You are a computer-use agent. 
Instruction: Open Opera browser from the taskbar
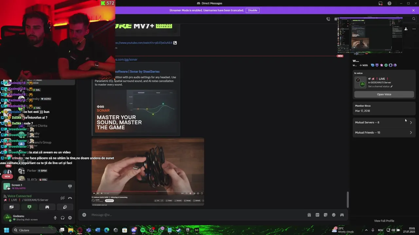point(80,230)
